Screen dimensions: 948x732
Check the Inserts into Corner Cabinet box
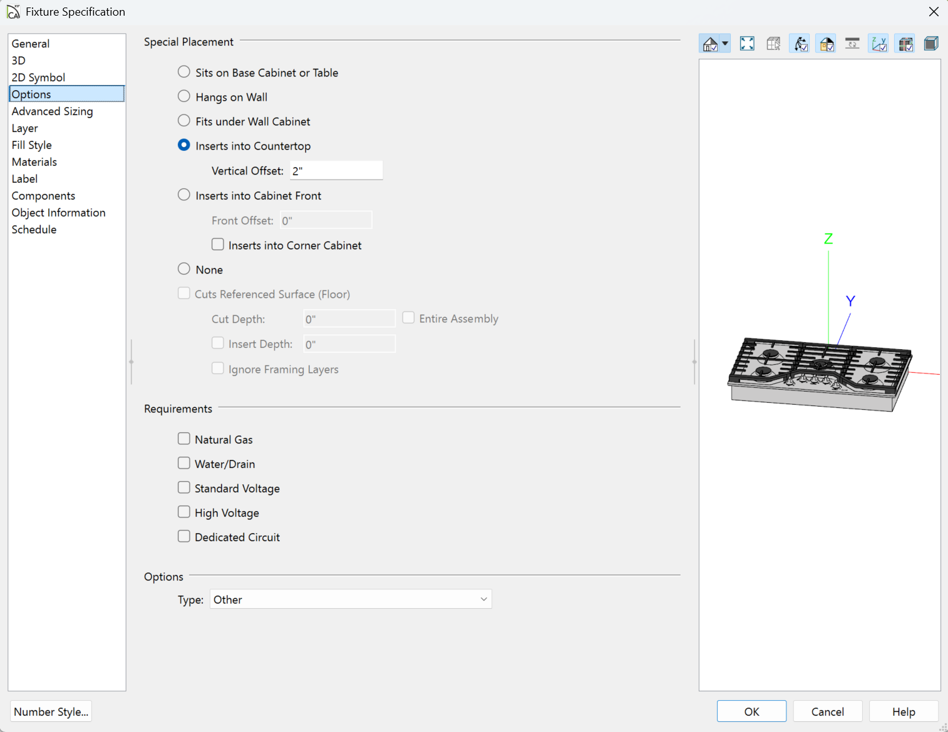click(x=218, y=245)
